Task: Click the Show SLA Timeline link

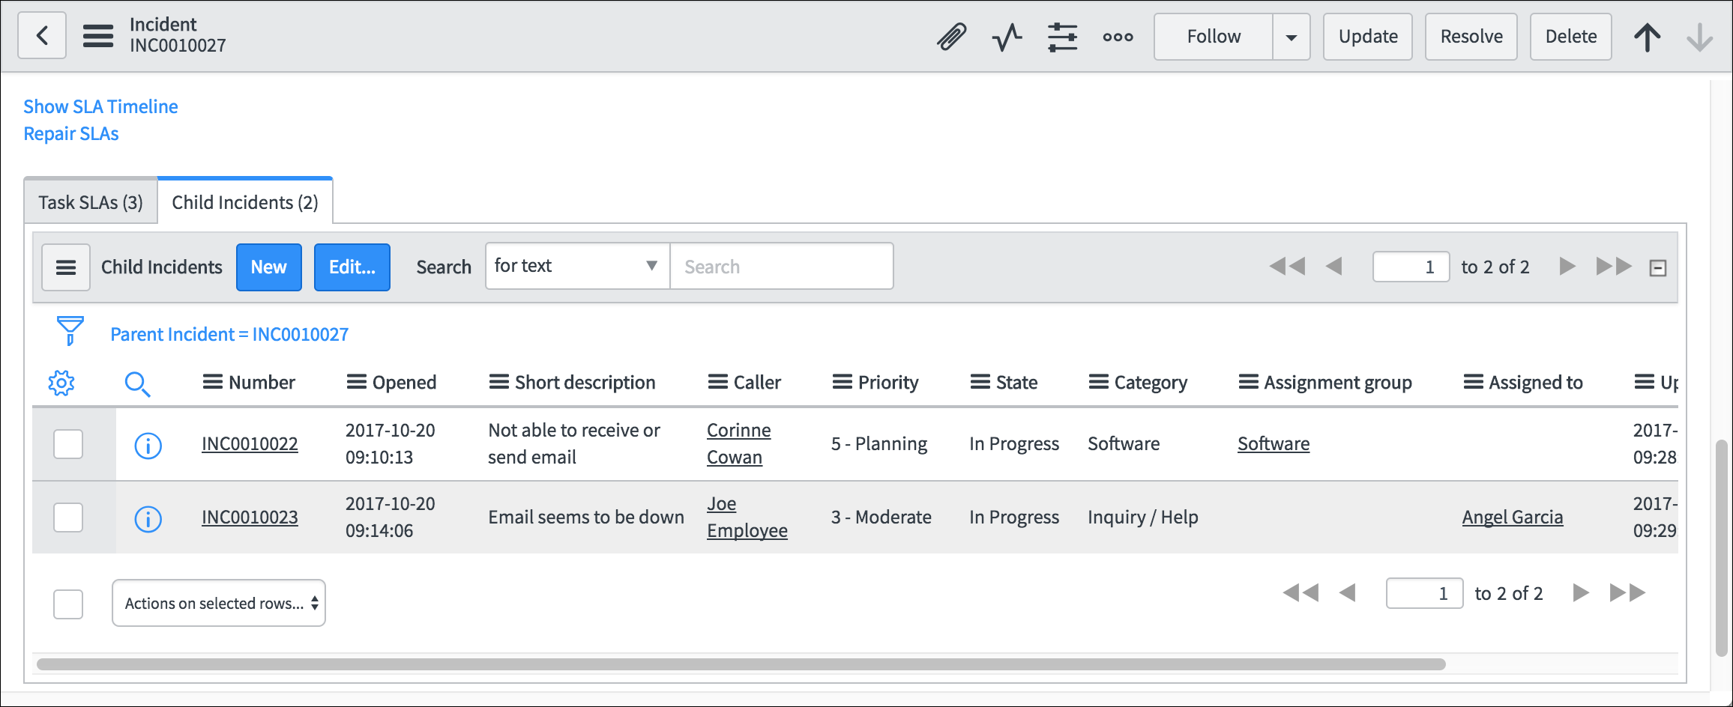Action: (100, 106)
